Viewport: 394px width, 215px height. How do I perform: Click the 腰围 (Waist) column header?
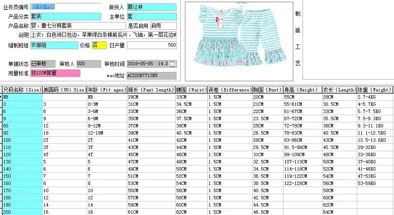(x=191, y=90)
